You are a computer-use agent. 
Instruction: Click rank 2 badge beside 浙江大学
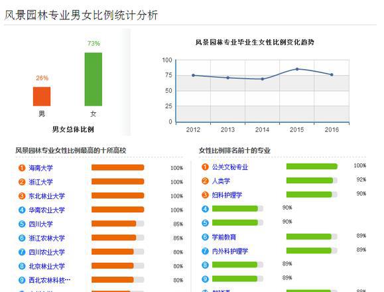22,182
